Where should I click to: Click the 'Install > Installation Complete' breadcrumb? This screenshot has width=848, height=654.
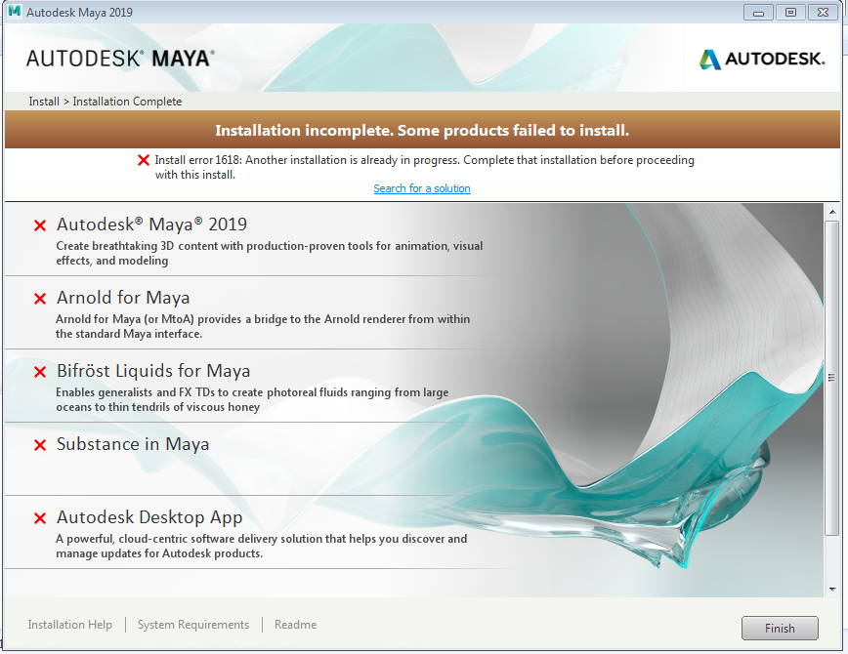(106, 102)
